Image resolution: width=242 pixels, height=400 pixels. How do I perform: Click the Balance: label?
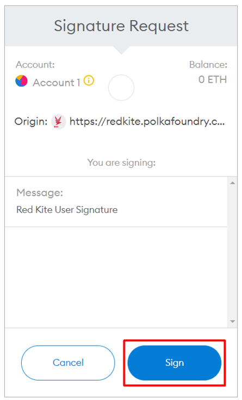point(208,65)
